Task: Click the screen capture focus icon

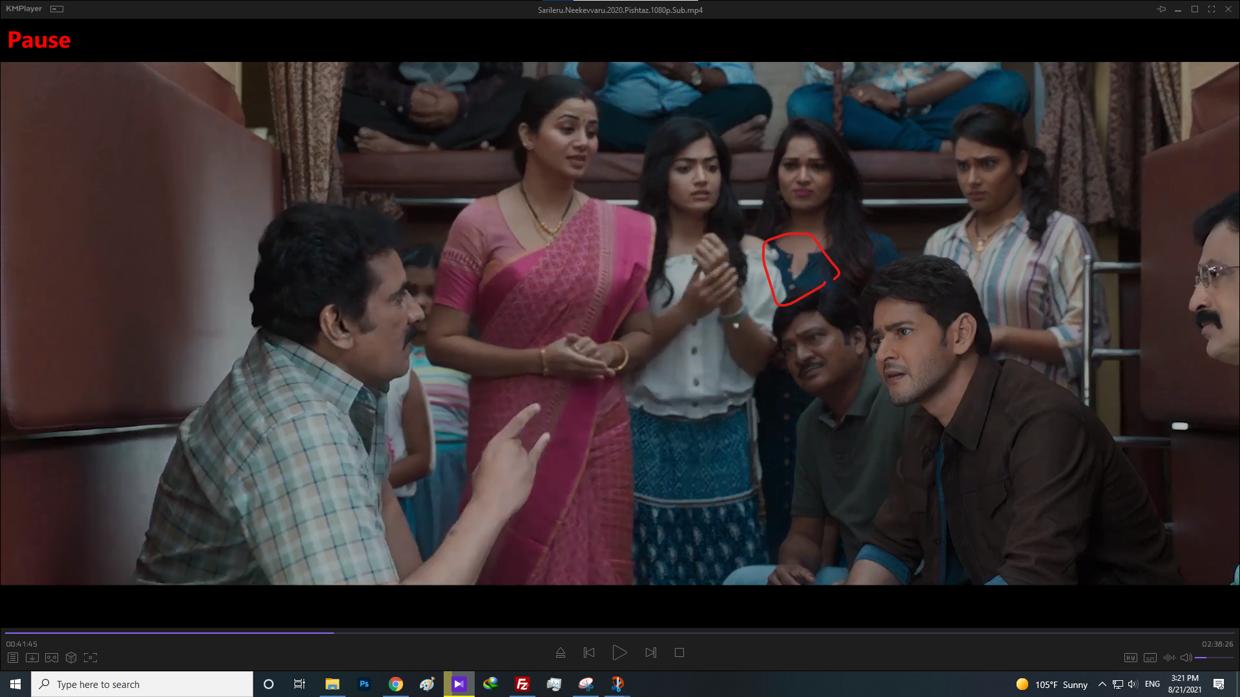Action: point(90,658)
